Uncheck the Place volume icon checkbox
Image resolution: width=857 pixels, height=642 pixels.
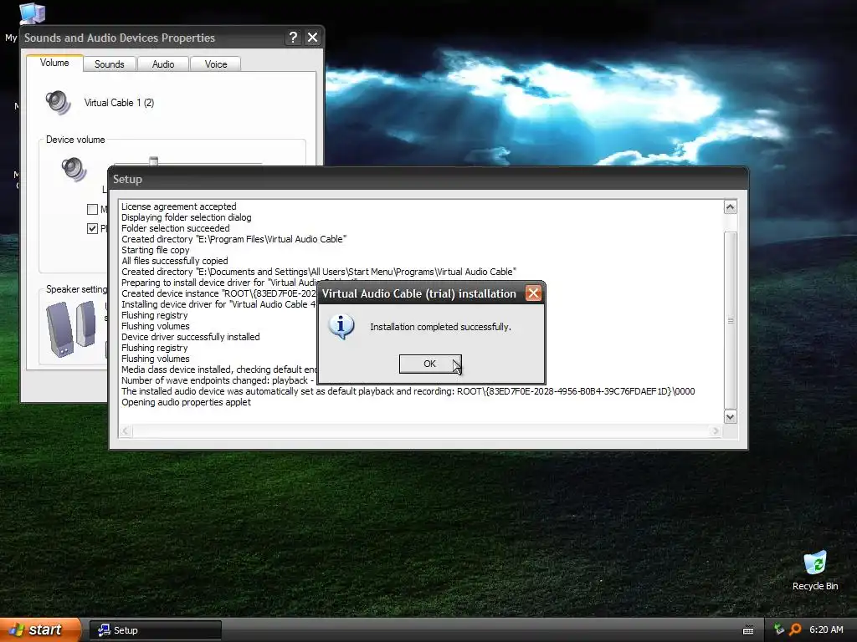pos(92,228)
